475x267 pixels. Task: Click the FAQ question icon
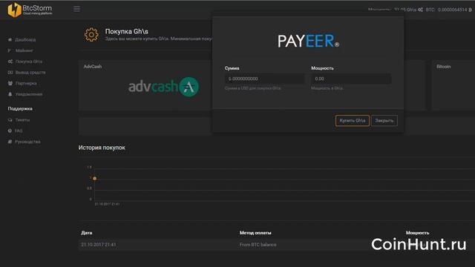click(x=10, y=131)
